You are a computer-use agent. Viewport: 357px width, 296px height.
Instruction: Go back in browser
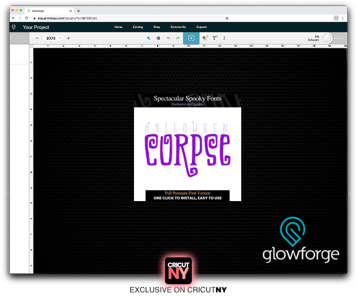pos(13,18)
